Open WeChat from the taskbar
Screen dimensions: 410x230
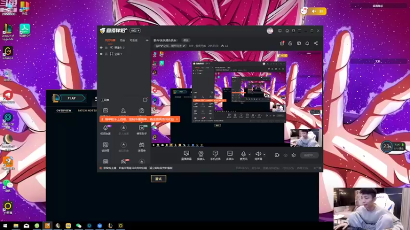79,226
